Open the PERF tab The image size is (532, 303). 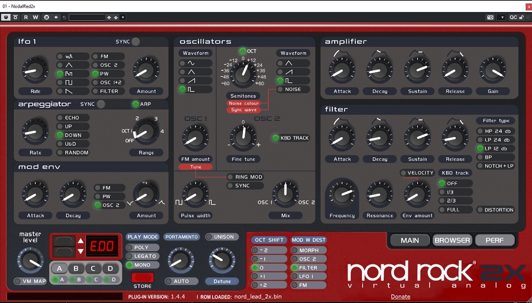point(494,240)
